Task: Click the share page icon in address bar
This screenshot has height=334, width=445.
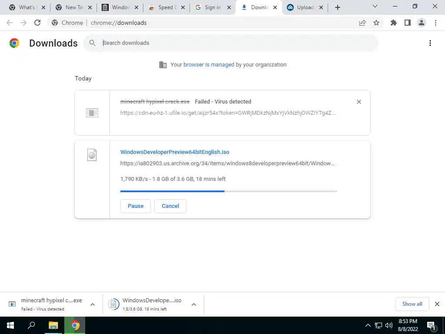Action: click(x=362, y=23)
